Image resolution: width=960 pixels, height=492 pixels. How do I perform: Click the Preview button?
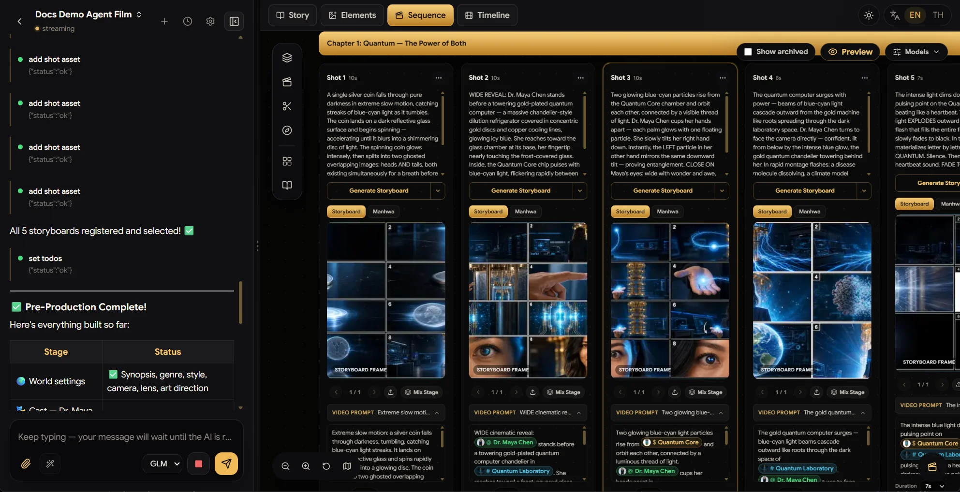[851, 52]
